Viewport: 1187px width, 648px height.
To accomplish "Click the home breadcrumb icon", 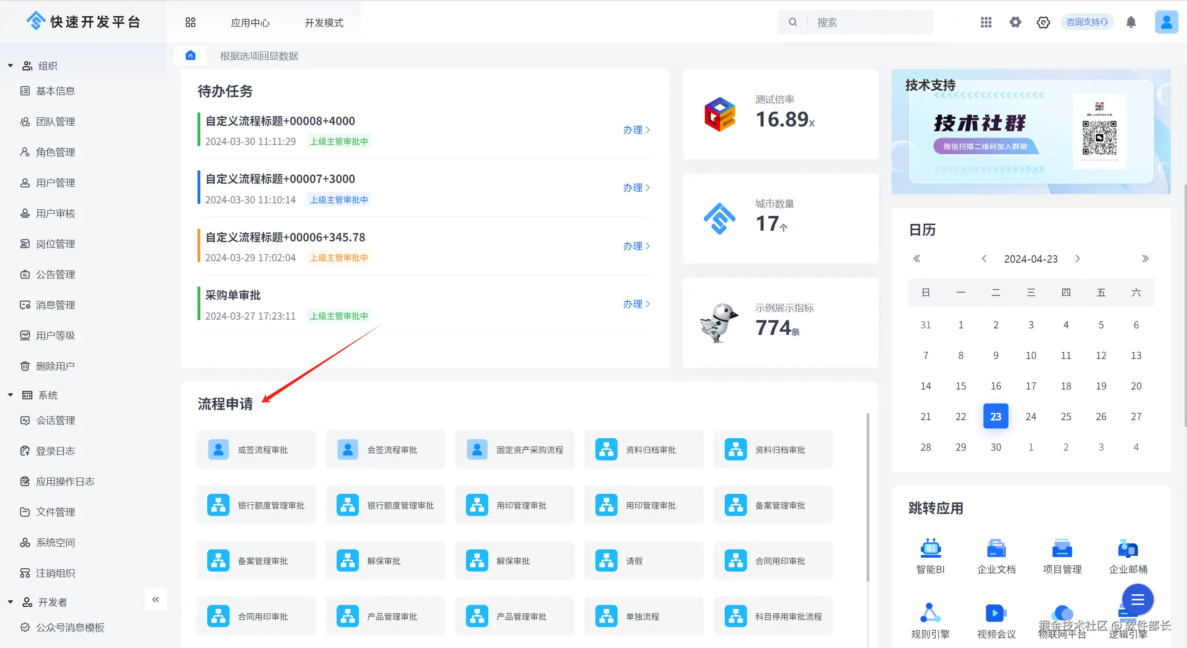I will coord(190,56).
